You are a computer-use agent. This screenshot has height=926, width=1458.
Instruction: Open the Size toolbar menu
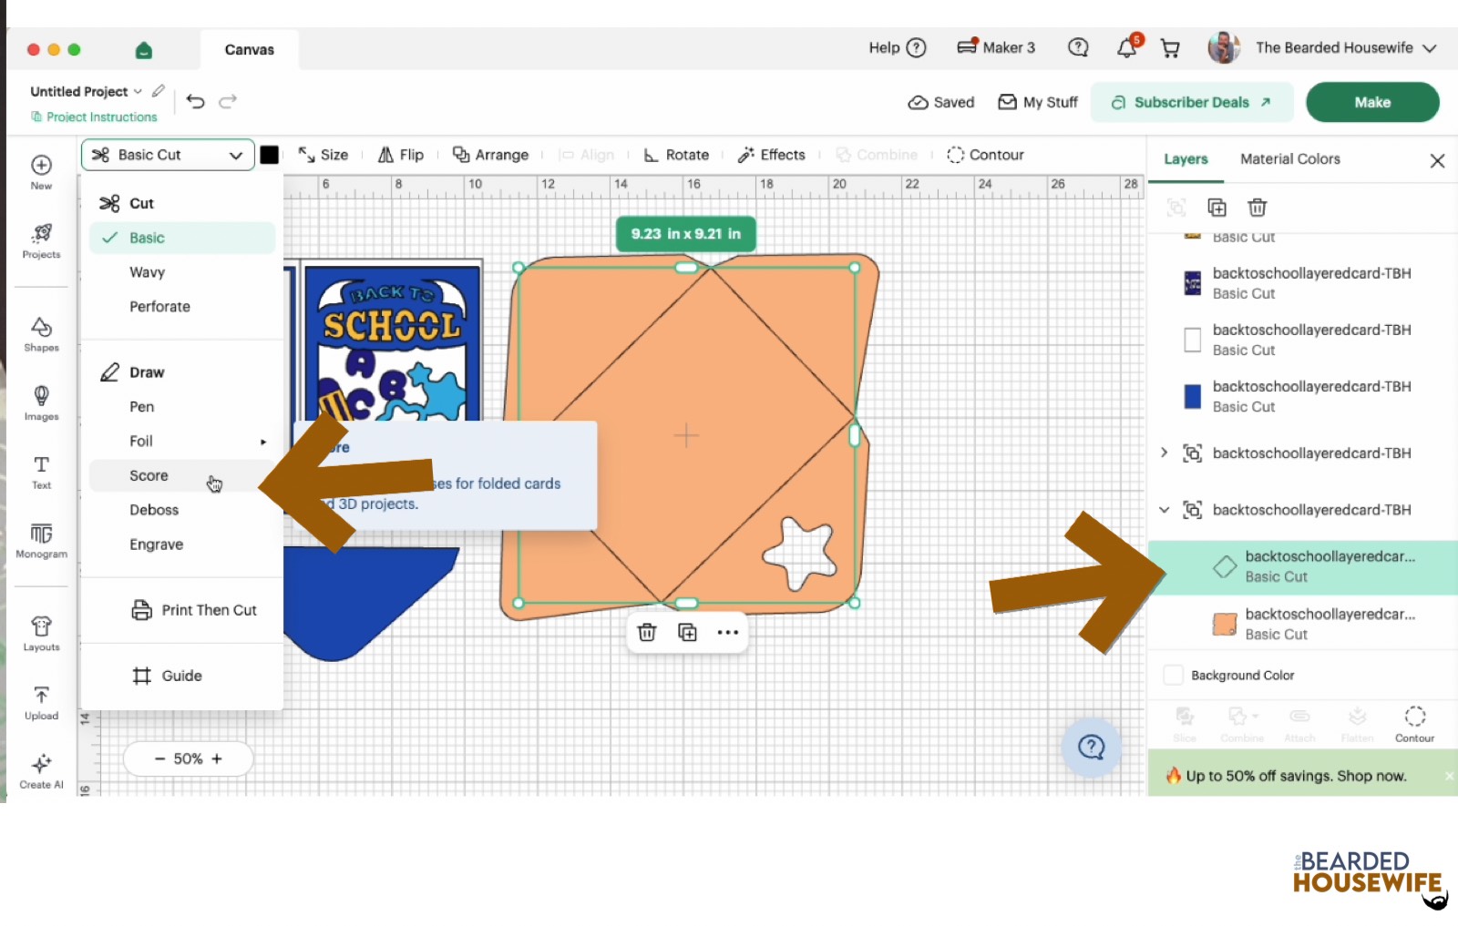[x=323, y=155]
